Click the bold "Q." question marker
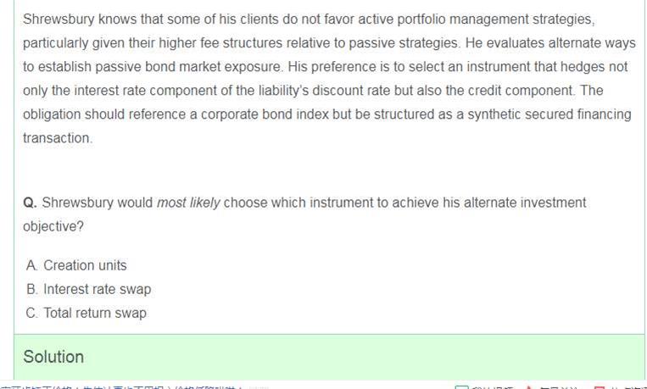Screen dimensions: 647x389 31,203
